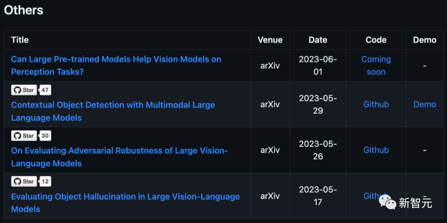The image size is (447, 223).
Task: Click the WeChat logo icon watermark
Action: click(x=387, y=202)
